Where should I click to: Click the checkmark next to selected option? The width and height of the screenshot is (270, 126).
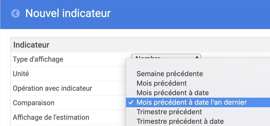coord(131,102)
